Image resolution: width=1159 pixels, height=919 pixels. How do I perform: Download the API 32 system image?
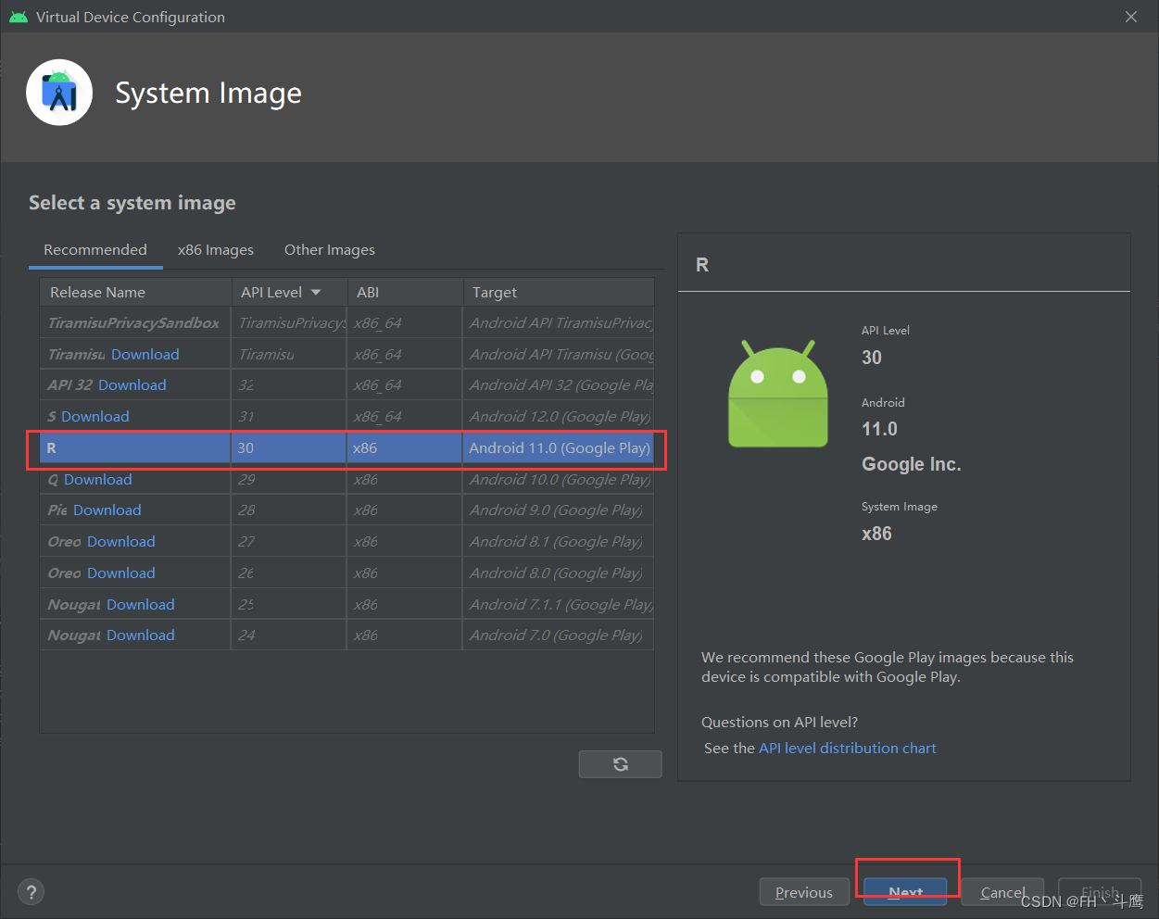pyautogui.click(x=132, y=385)
